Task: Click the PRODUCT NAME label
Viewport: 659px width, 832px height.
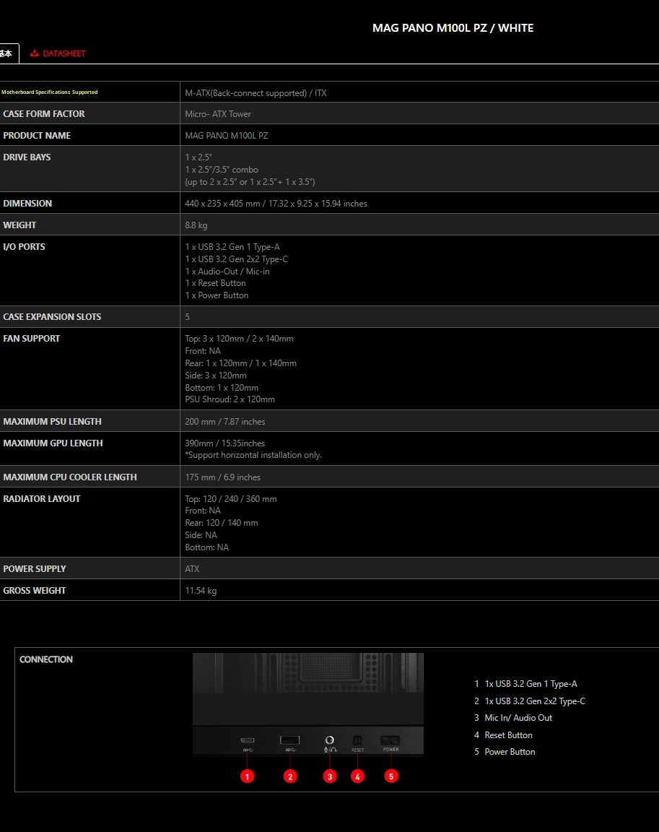Action: [37, 136]
